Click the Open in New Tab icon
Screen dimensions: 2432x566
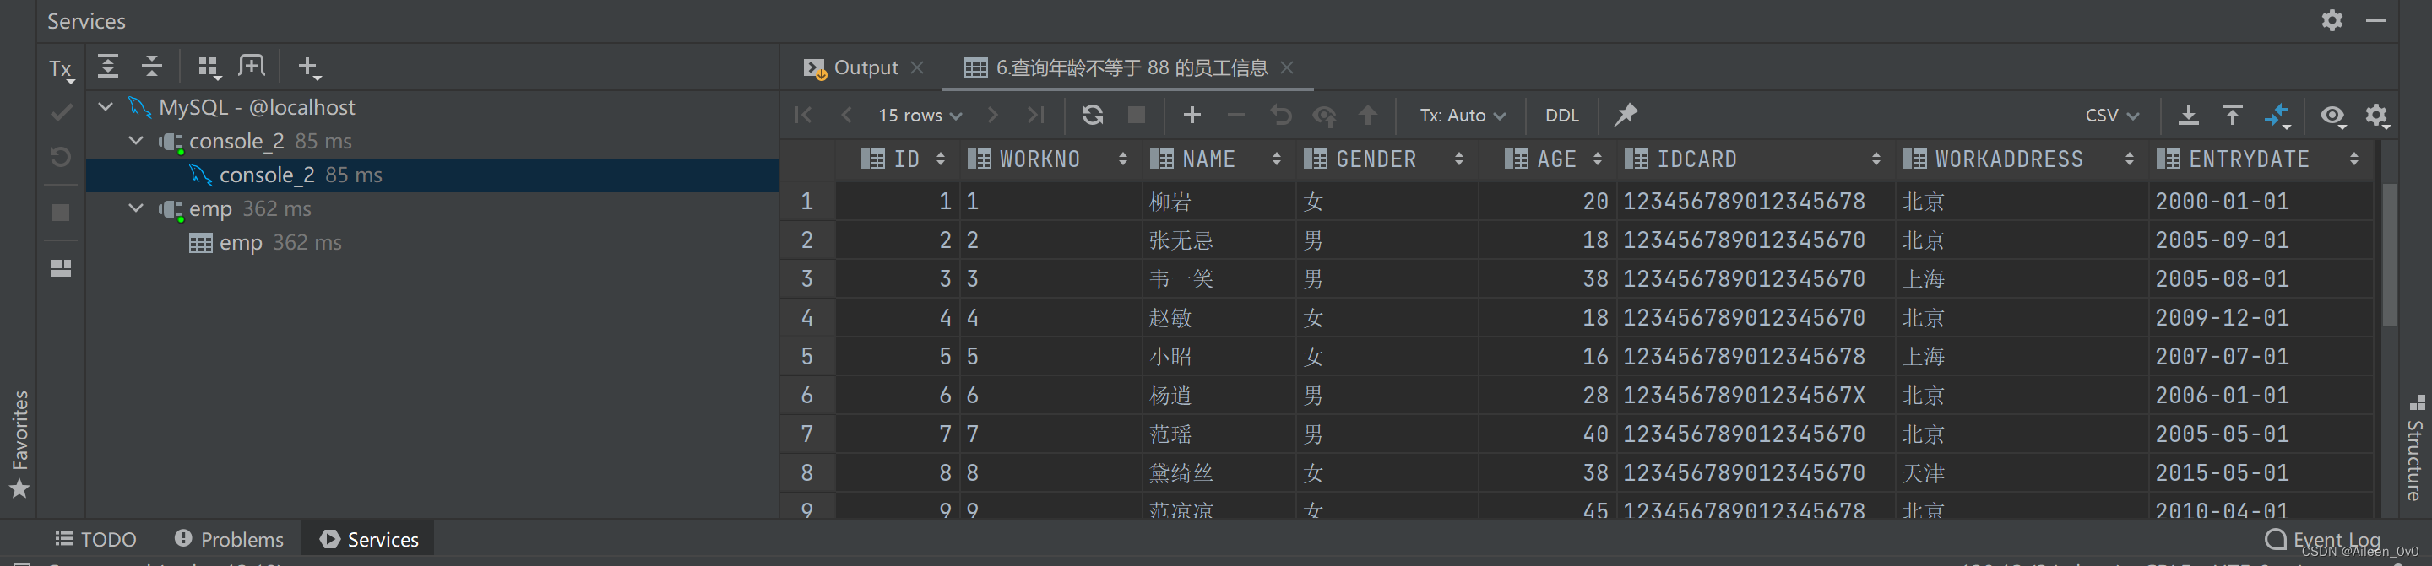pos(252,66)
